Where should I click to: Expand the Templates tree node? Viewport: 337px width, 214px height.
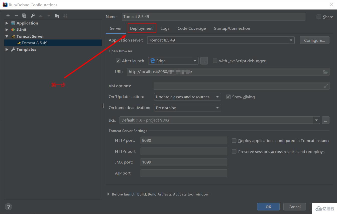(7, 49)
